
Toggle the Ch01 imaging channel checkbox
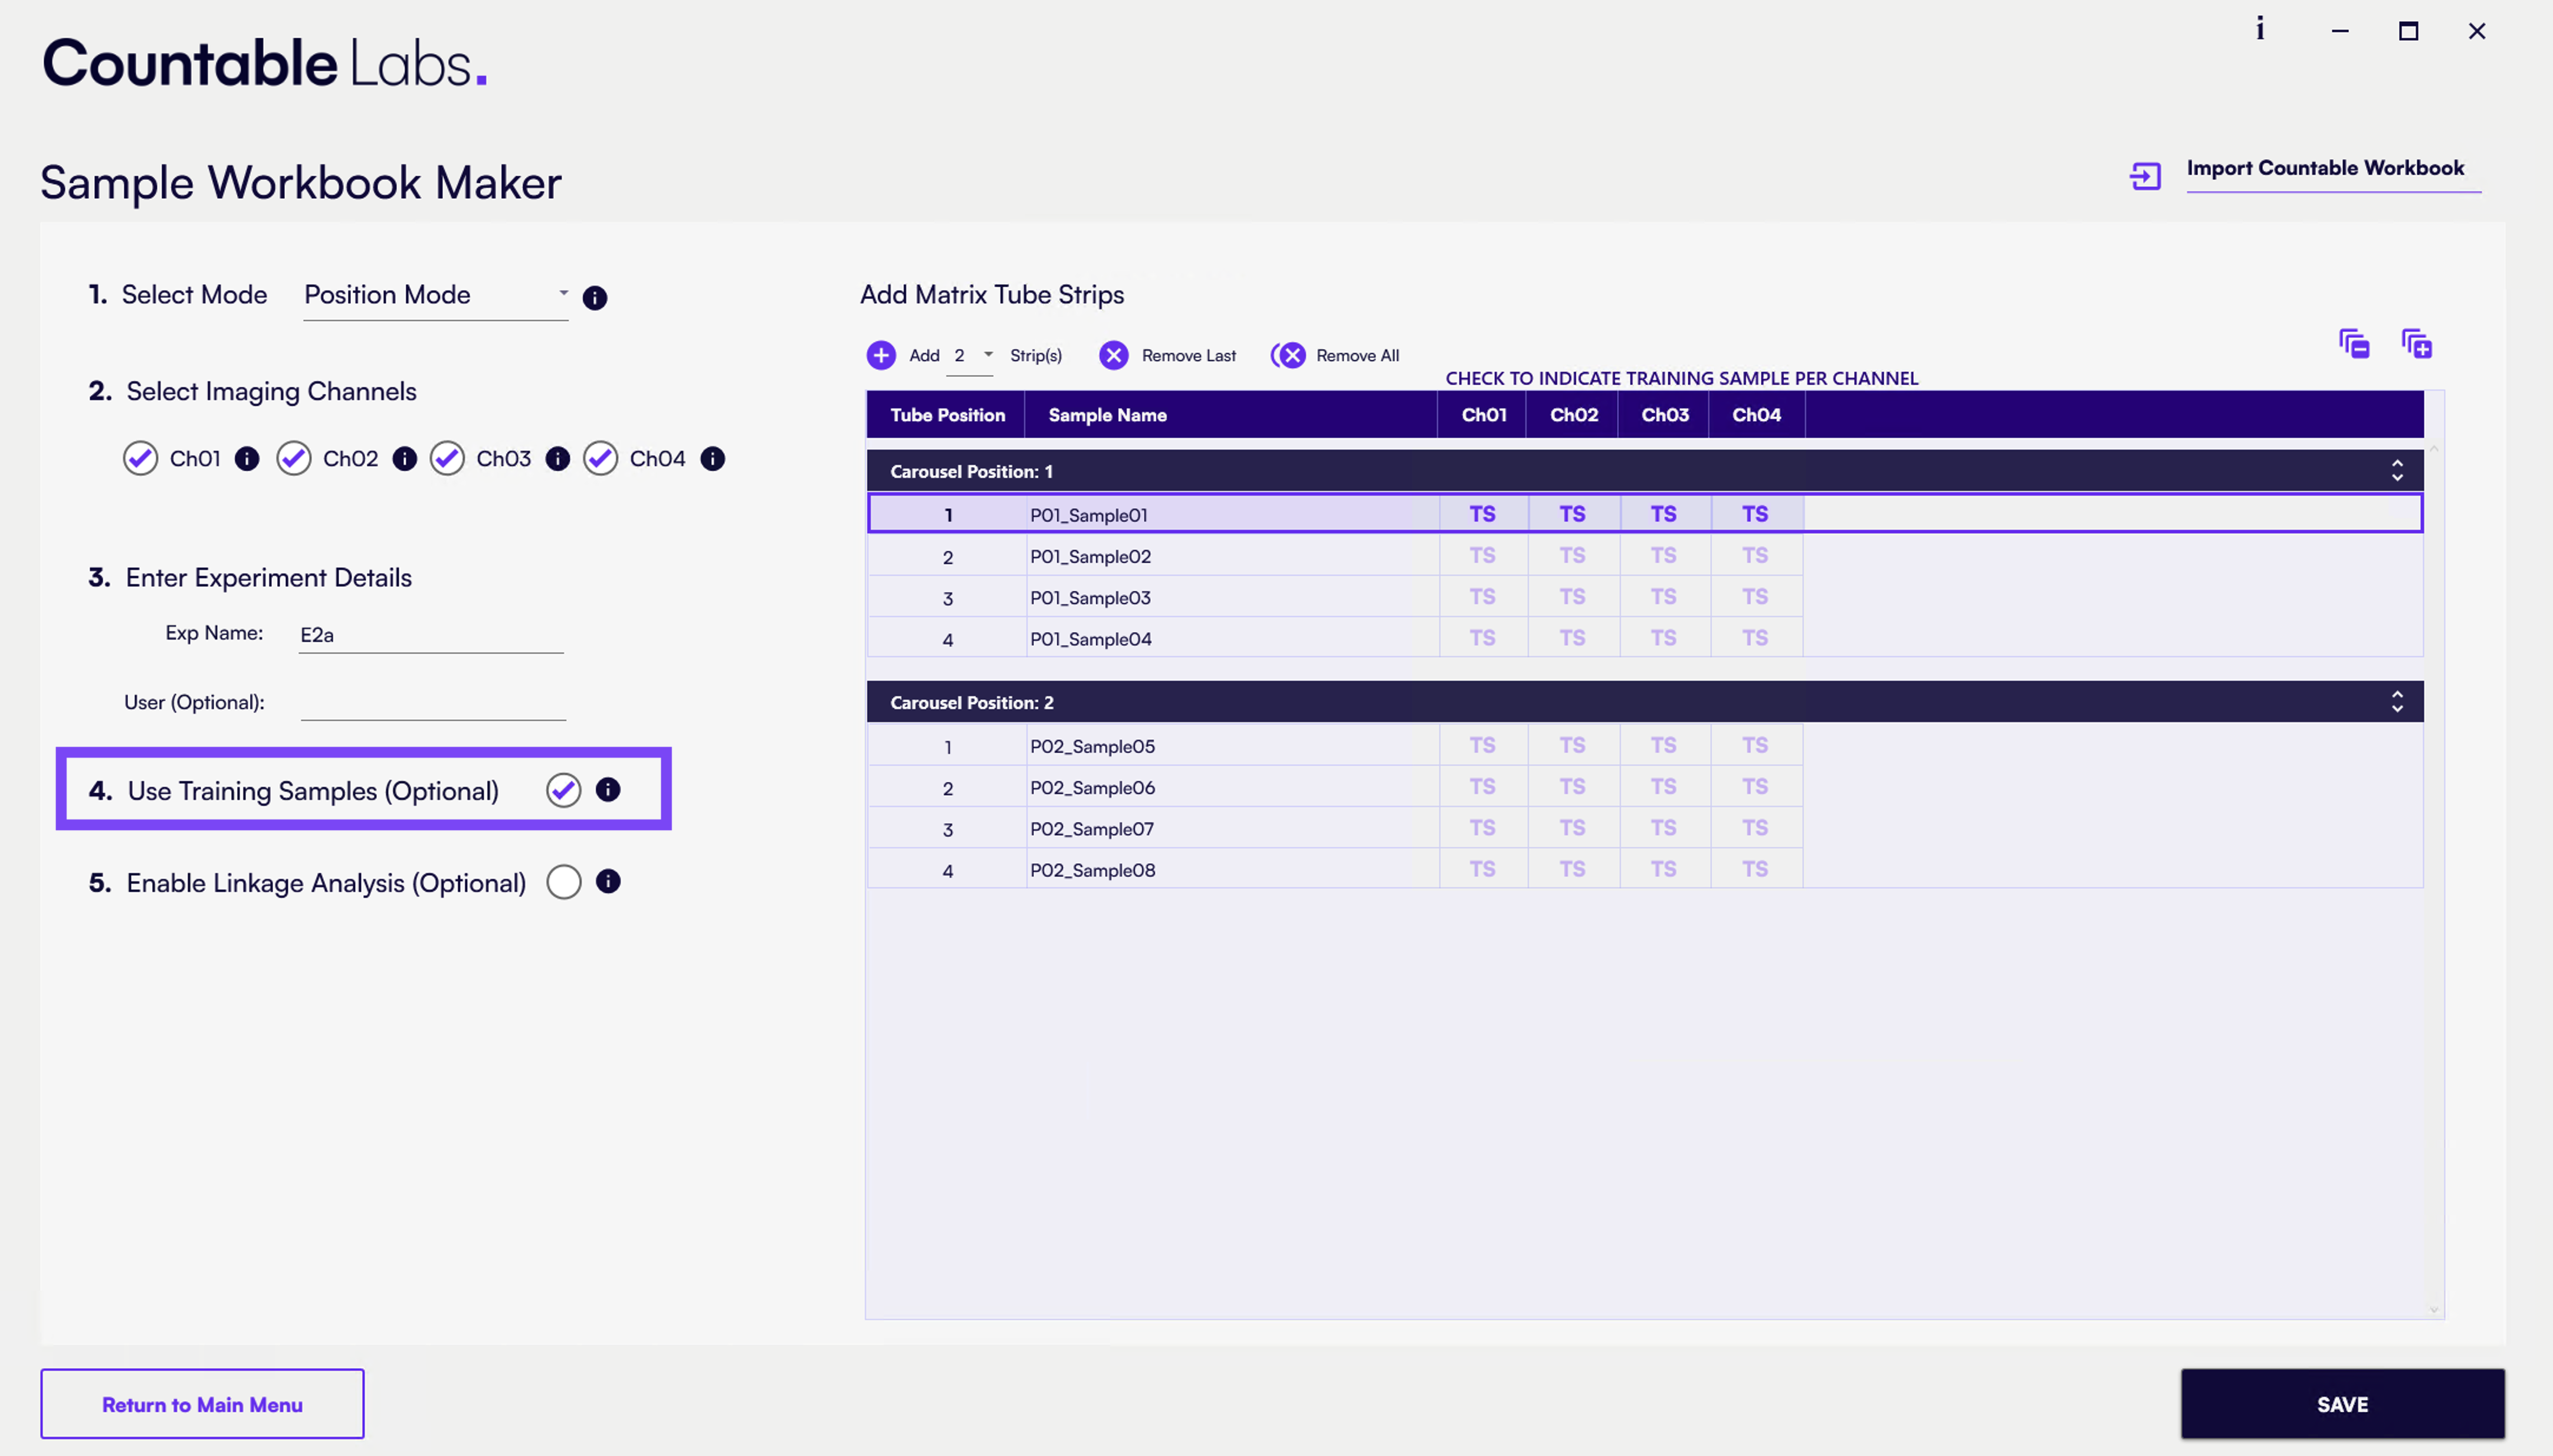click(x=140, y=459)
